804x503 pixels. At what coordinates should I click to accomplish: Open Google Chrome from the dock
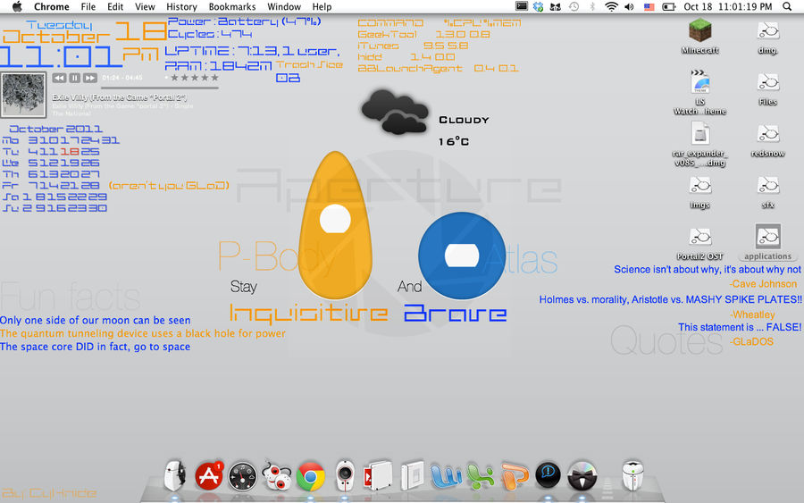[x=310, y=476]
